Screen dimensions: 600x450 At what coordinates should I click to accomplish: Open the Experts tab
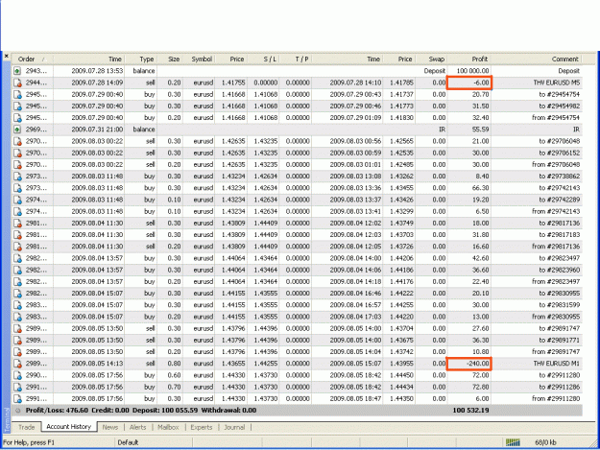[x=202, y=427]
